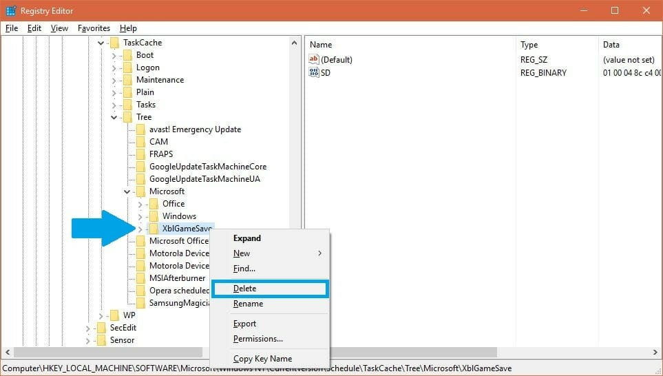Click the CAM folder icon

[141, 142]
